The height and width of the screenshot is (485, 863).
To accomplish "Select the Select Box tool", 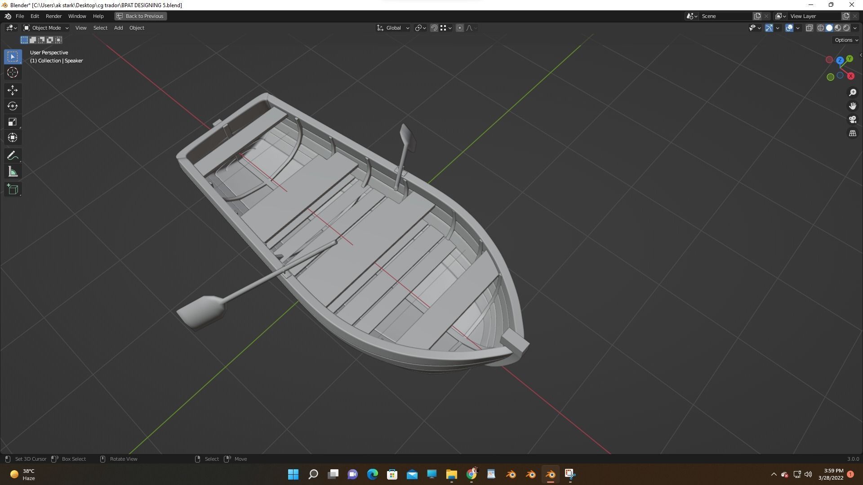I will click(13, 57).
